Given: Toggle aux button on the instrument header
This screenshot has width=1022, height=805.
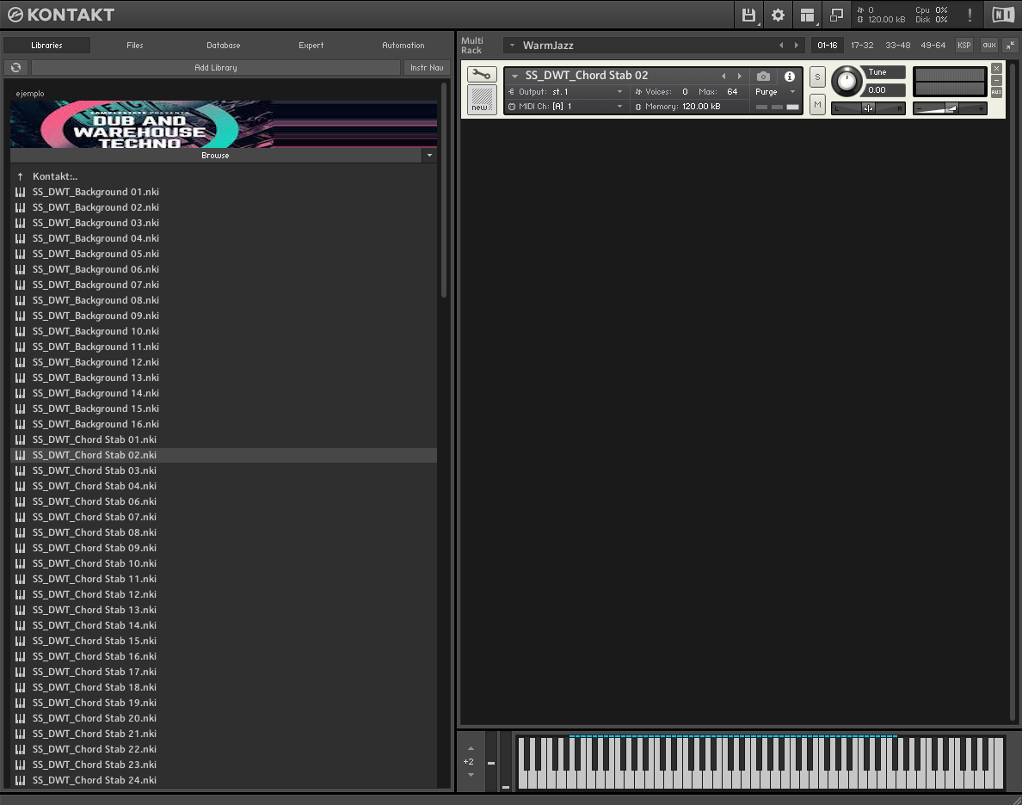Looking at the screenshot, I should click(x=996, y=92).
